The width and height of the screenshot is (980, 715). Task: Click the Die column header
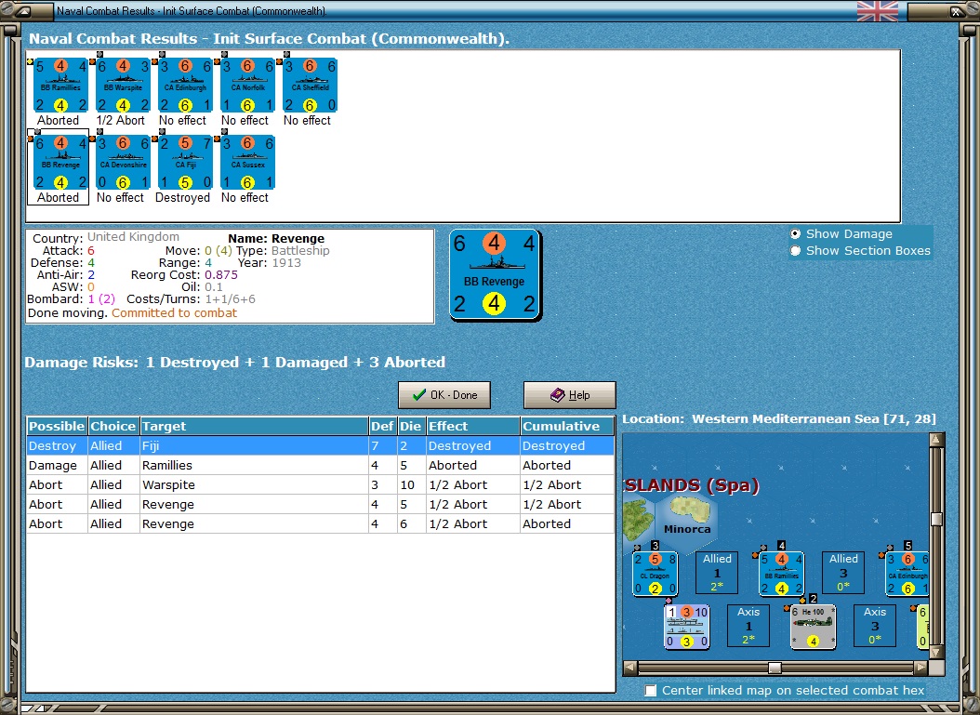[411, 426]
